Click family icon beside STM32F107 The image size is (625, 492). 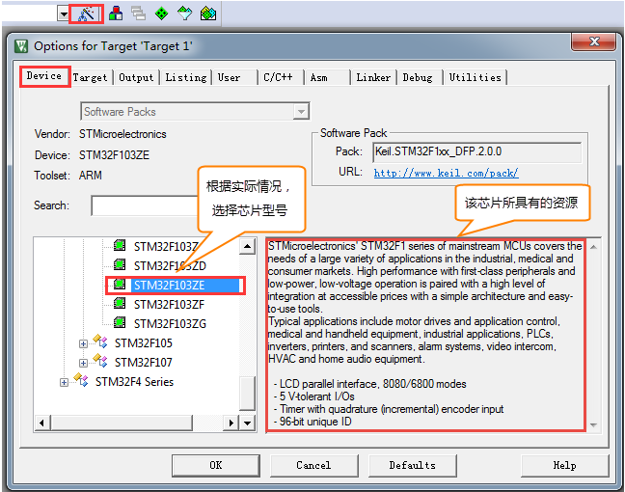pyautogui.click(x=100, y=361)
